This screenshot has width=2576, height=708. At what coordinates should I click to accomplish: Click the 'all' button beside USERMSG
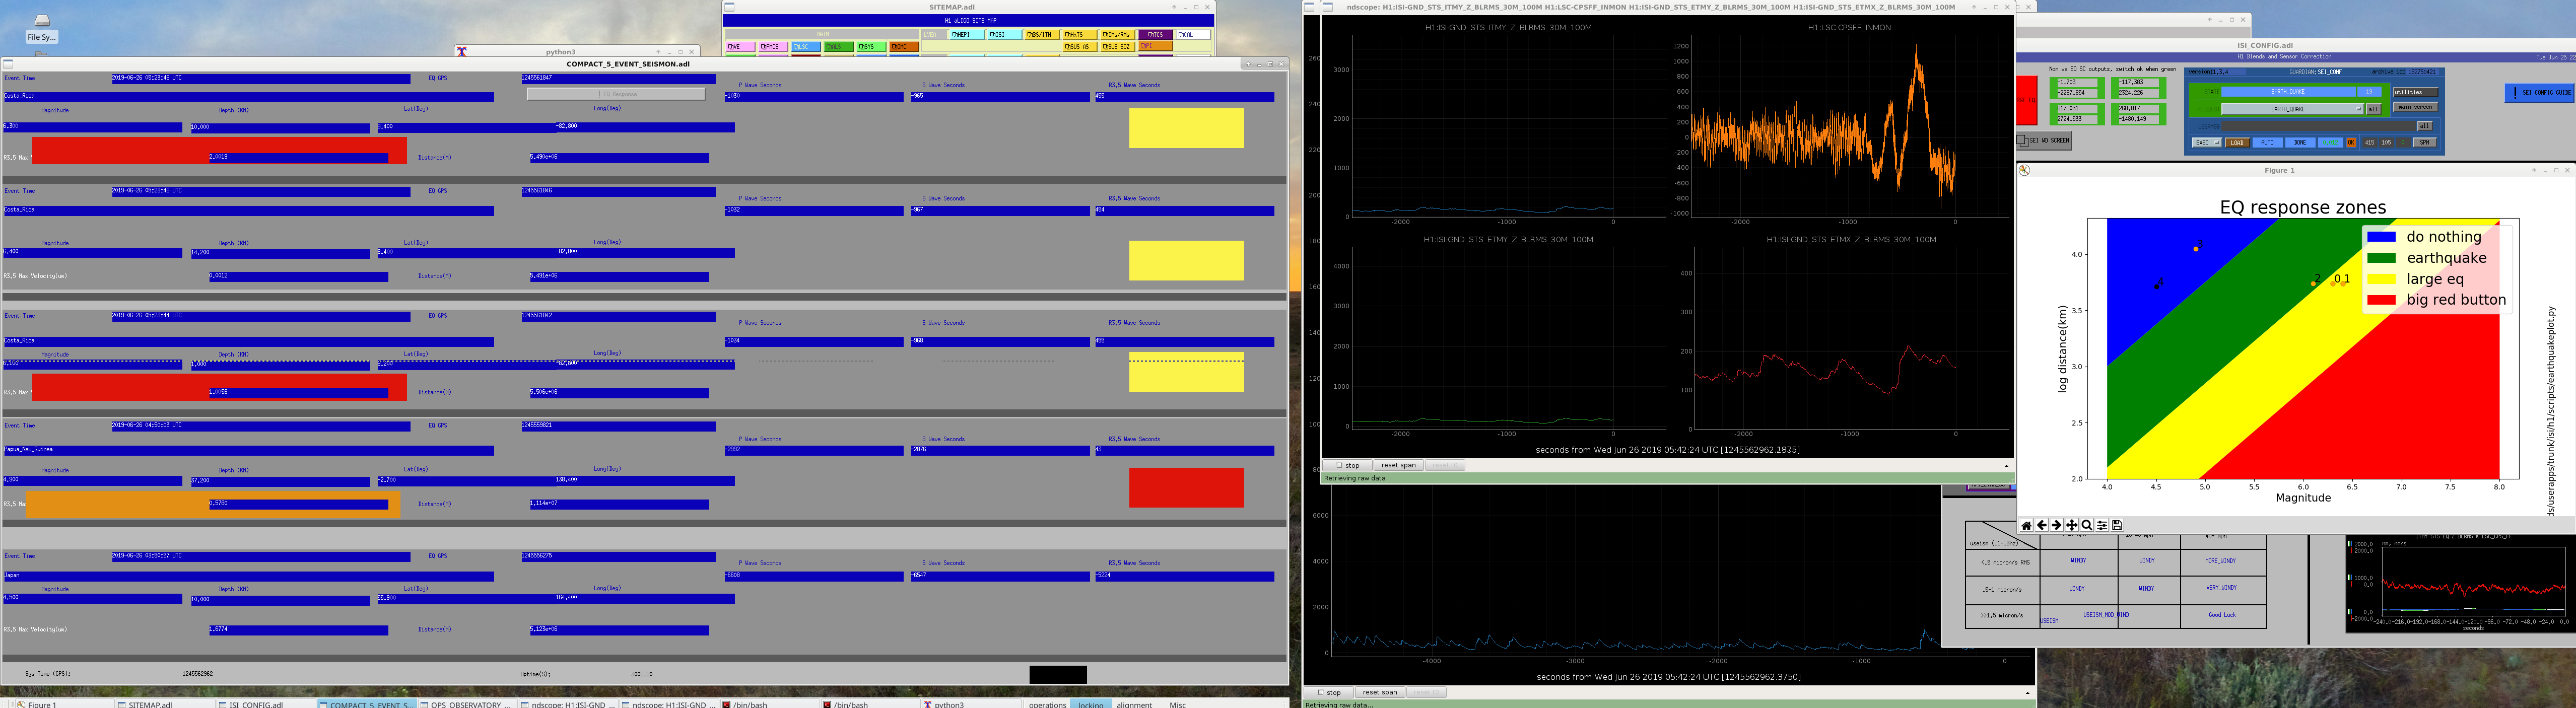(2424, 126)
